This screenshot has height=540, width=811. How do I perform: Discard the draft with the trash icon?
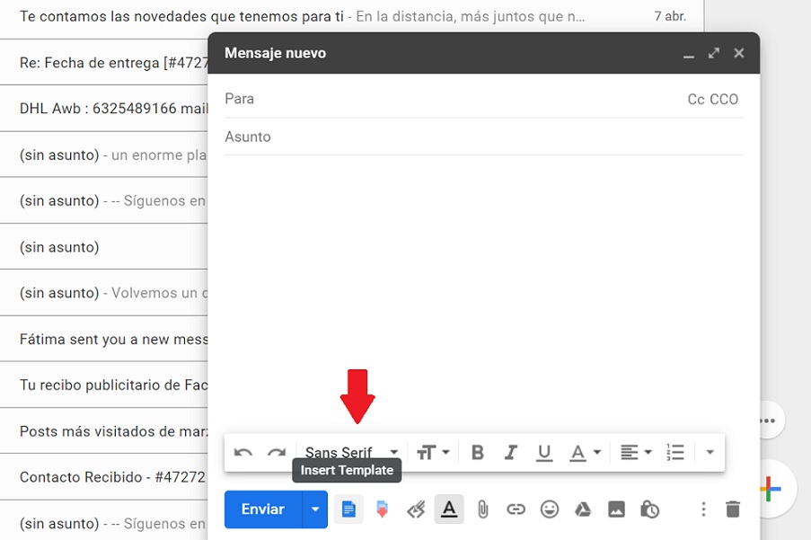click(x=733, y=509)
